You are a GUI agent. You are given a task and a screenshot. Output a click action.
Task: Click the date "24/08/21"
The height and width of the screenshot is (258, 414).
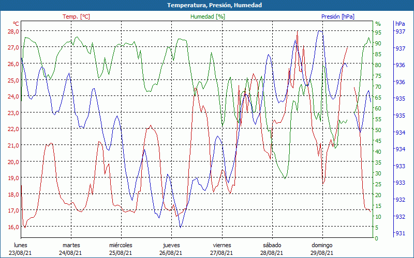tap(70, 253)
